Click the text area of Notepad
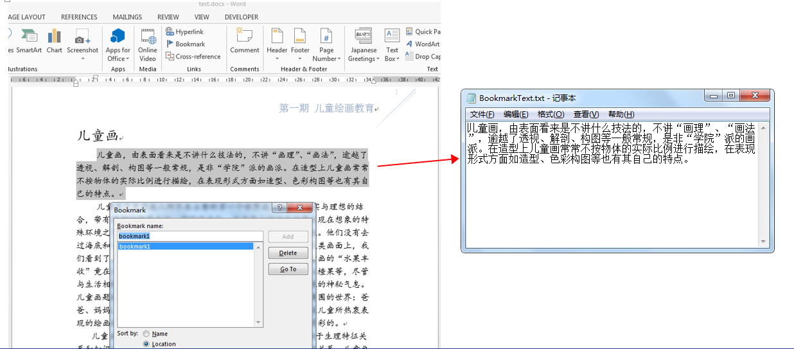Viewport: 794px width, 349px height. tap(612, 185)
